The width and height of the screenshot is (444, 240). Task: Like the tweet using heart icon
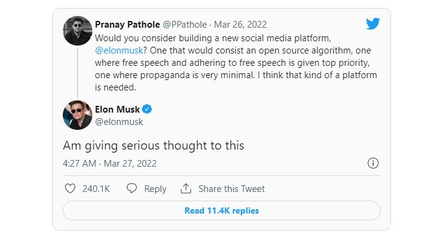click(x=70, y=188)
